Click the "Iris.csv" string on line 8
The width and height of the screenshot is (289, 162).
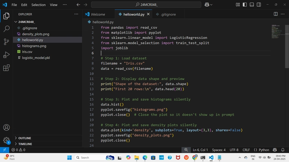(134, 63)
